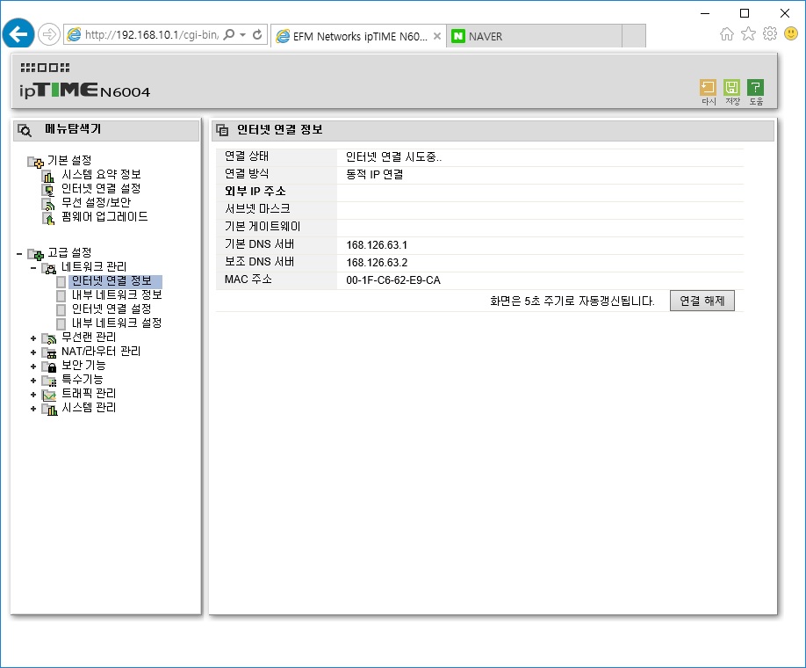Expand the 무선랜 관리 node
This screenshot has height=668, width=806.
32,338
